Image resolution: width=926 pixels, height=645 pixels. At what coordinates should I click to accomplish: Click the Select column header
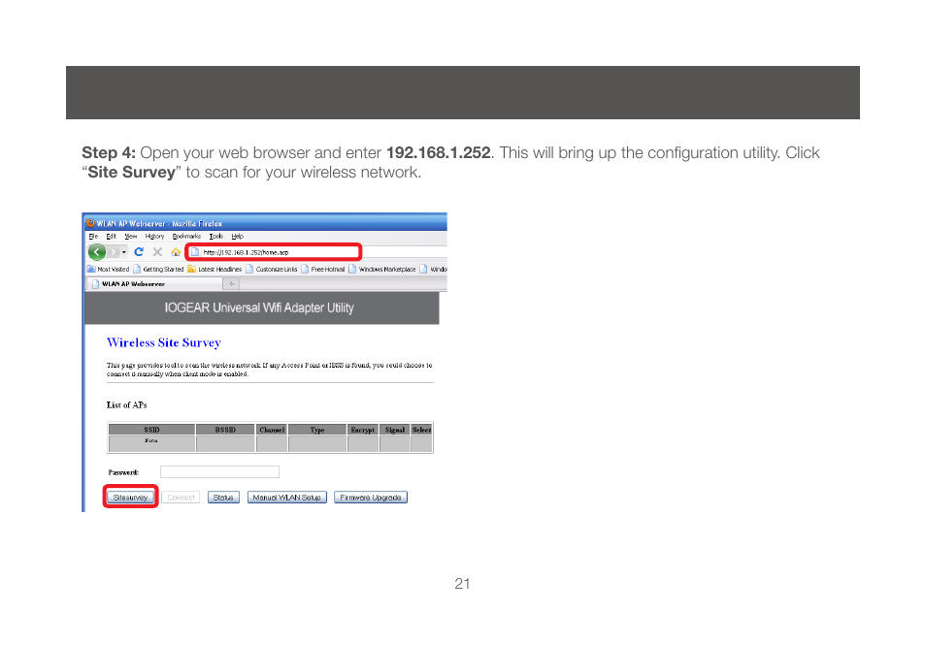[x=421, y=430]
